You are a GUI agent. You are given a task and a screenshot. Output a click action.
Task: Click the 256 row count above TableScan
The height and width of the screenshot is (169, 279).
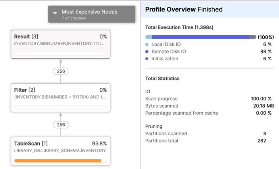coord(61,125)
